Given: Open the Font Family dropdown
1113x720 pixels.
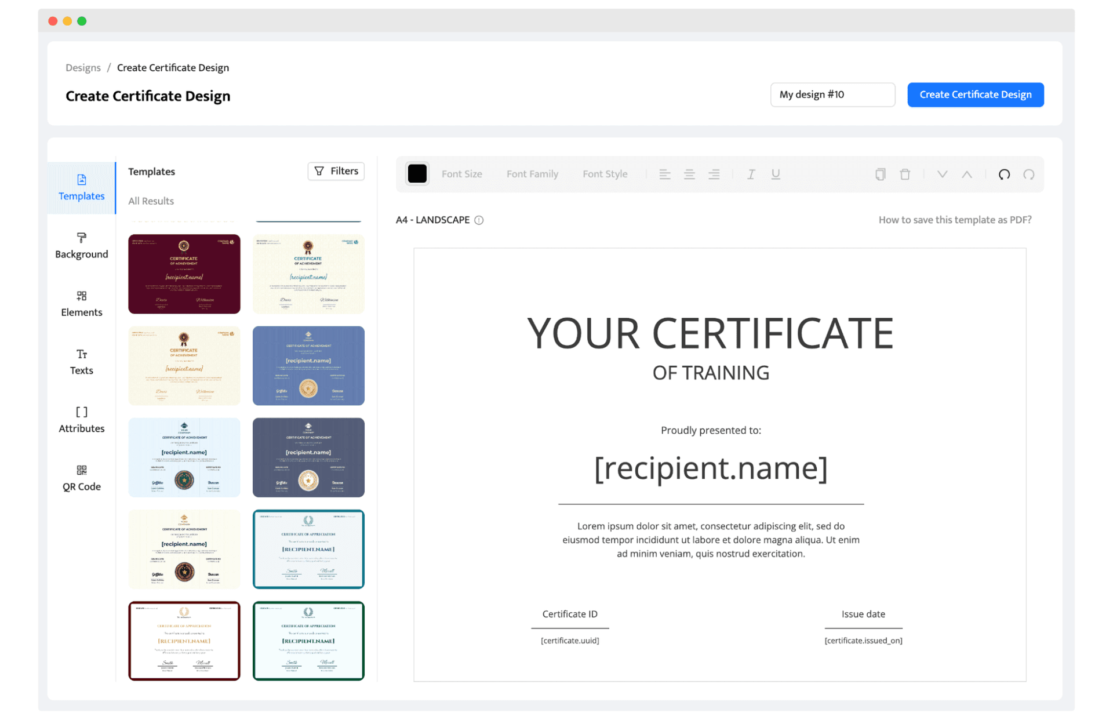Looking at the screenshot, I should [532, 174].
